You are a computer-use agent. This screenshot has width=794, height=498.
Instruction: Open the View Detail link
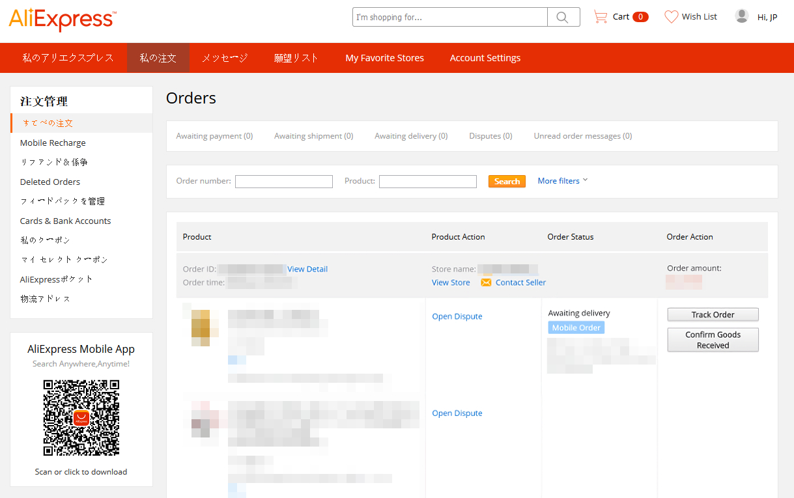point(307,269)
